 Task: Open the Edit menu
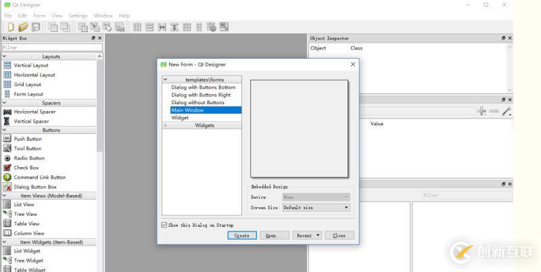(x=22, y=16)
